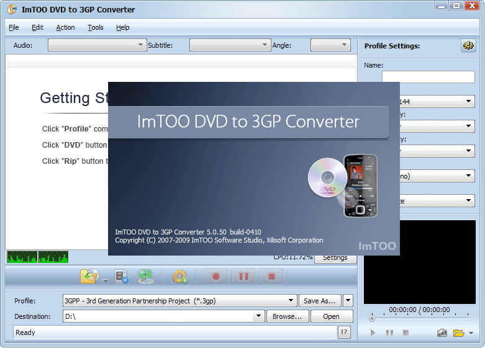
Task: Expand the Audio dropdown
Action: (97, 45)
